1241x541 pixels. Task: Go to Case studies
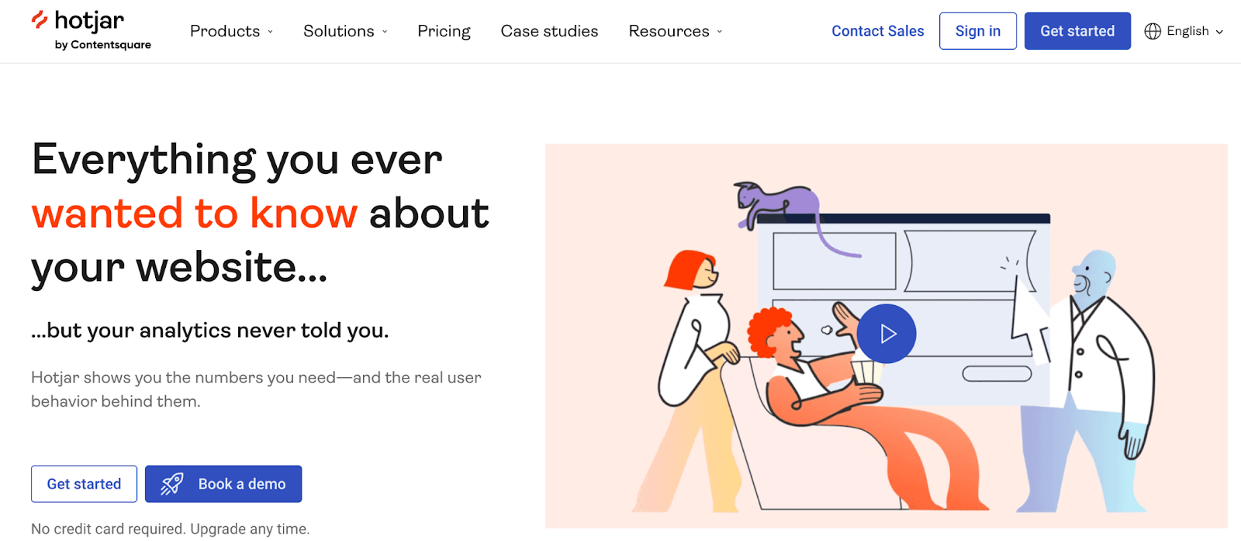[549, 31]
